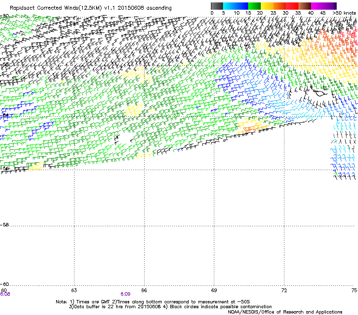Click the gray 0-5 knots legend swatch
This screenshot has height=315, width=358.
pos(217,6)
